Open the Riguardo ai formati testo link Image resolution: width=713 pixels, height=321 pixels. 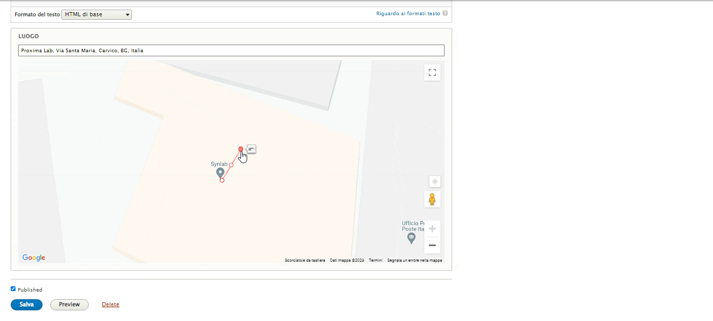(408, 14)
